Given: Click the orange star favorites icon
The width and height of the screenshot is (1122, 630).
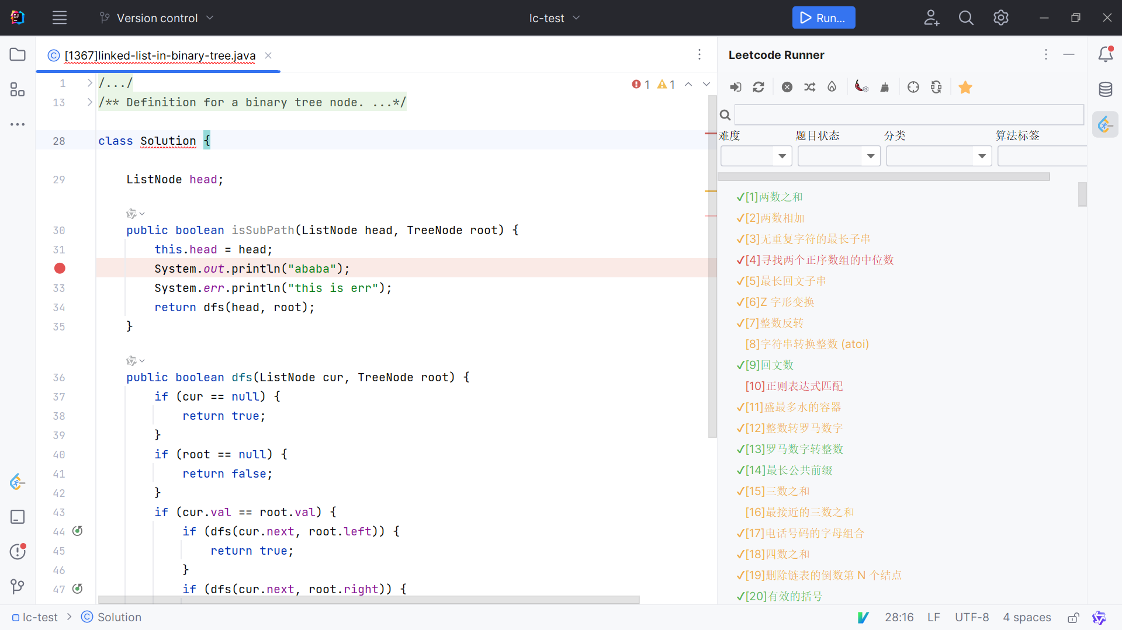Looking at the screenshot, I should click(x=965, y=87).
